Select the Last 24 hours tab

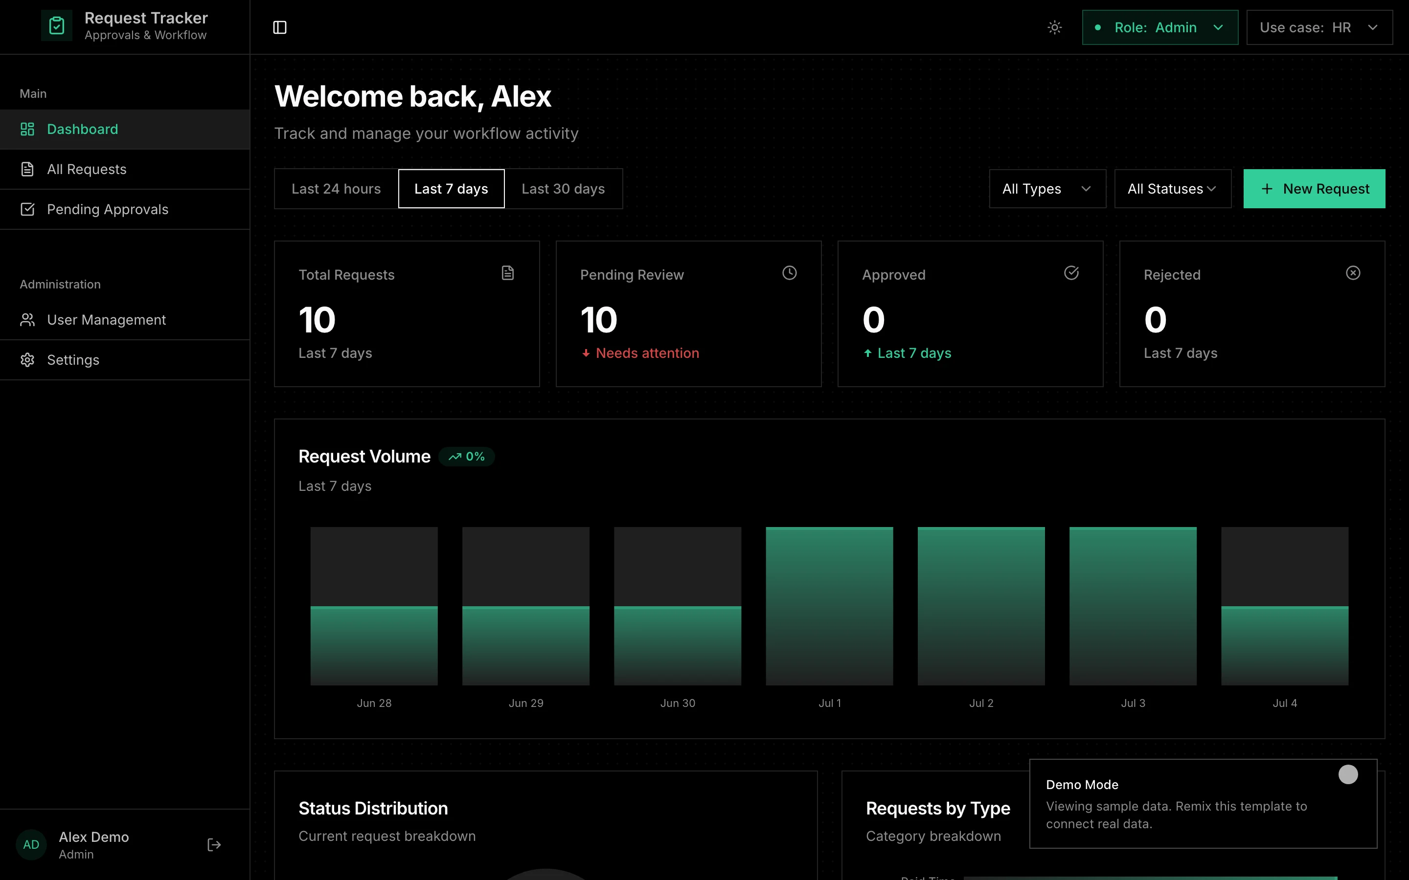[x=336, y=189]
